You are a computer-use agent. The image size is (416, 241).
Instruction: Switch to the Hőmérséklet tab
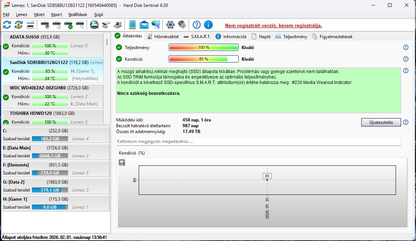(x=163, y=36)
